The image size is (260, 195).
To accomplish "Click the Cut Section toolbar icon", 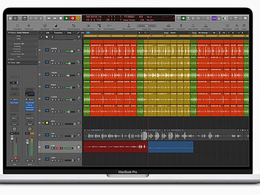I will (181, 26).
